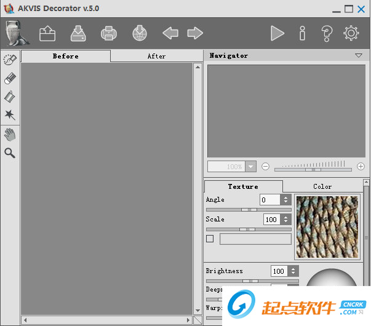Click the Open Image toolbar icon
This screenshot has height=326, width=371.
coord(47,33)
